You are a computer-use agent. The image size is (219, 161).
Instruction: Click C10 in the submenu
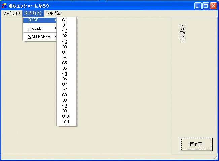click(67, 116)
